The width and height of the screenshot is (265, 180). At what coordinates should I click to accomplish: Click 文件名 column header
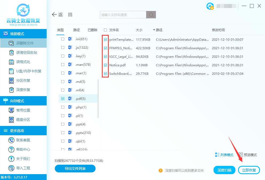pos(114,30)
